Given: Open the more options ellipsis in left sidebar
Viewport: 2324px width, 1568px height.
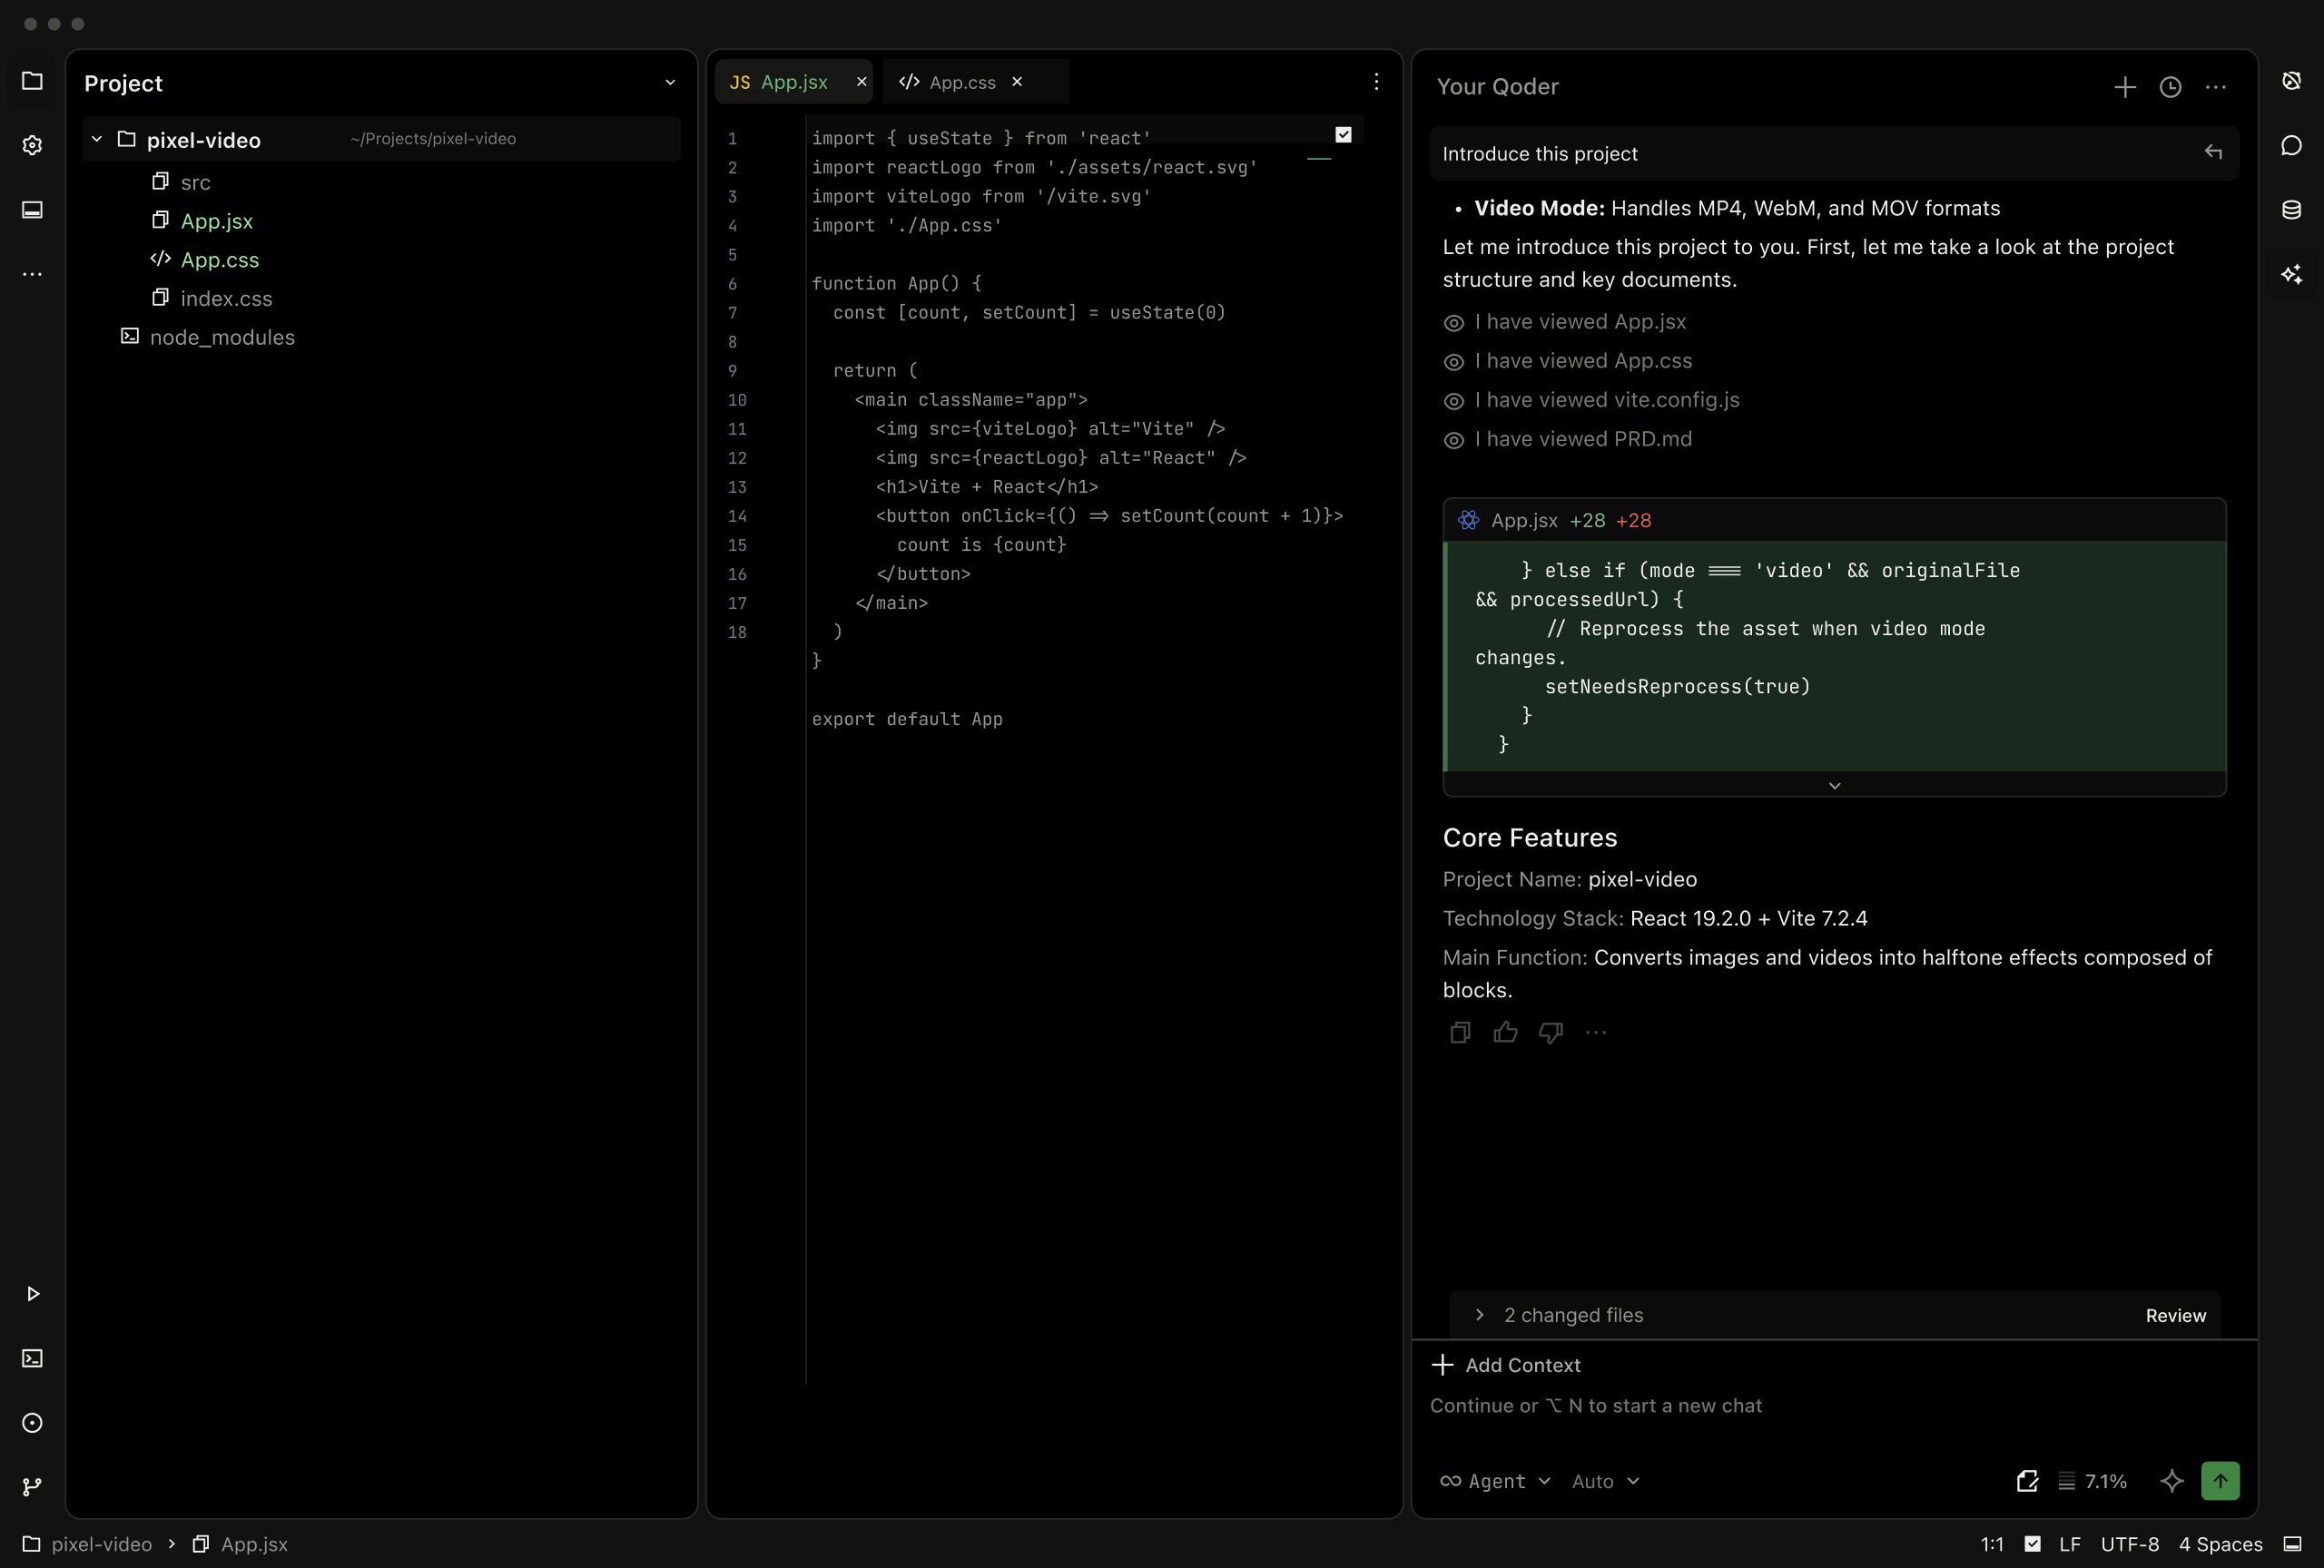Looking at the screenshot, I should (32, 274).
